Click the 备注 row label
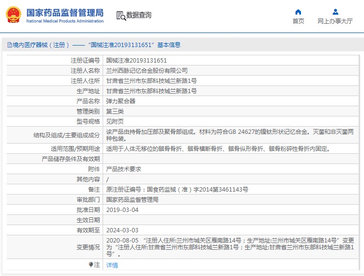 94,190
